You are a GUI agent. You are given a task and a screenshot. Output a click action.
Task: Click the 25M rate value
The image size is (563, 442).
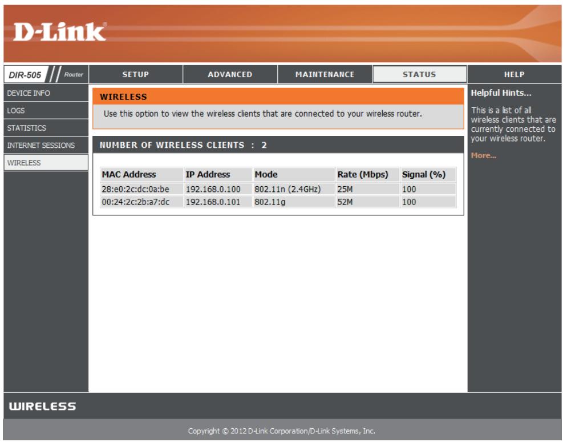[345, 189]
